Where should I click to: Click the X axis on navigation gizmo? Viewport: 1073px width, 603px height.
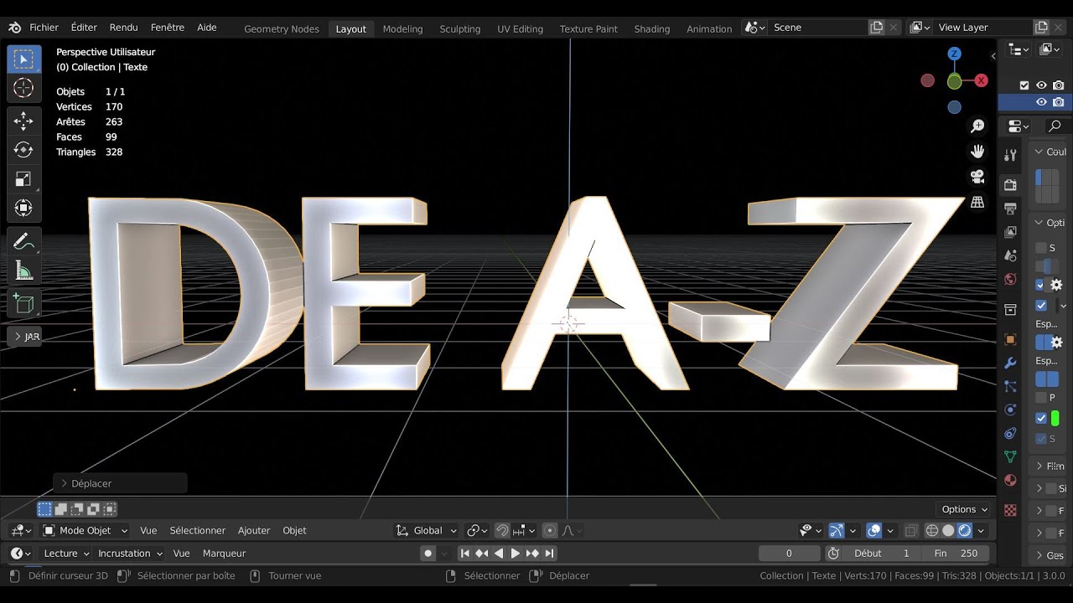coord(981,80)
